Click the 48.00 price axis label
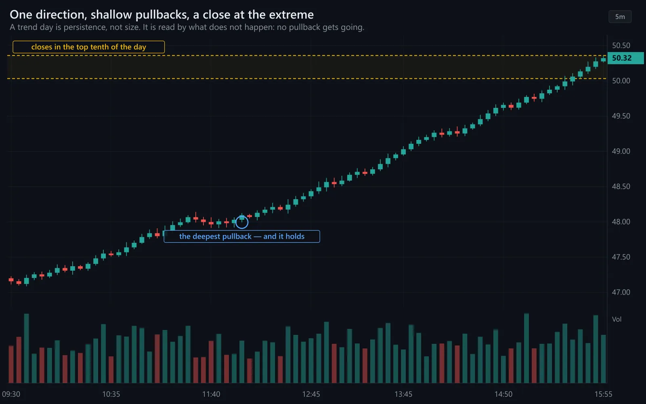This screenshot has height=404, width=646. [621, 222]
